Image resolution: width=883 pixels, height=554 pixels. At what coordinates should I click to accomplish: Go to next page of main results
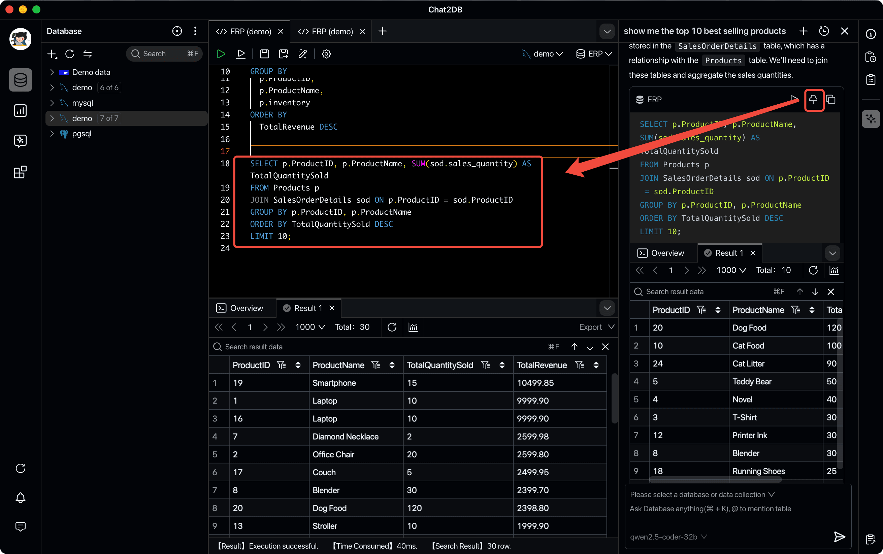(x=265, y=327)
